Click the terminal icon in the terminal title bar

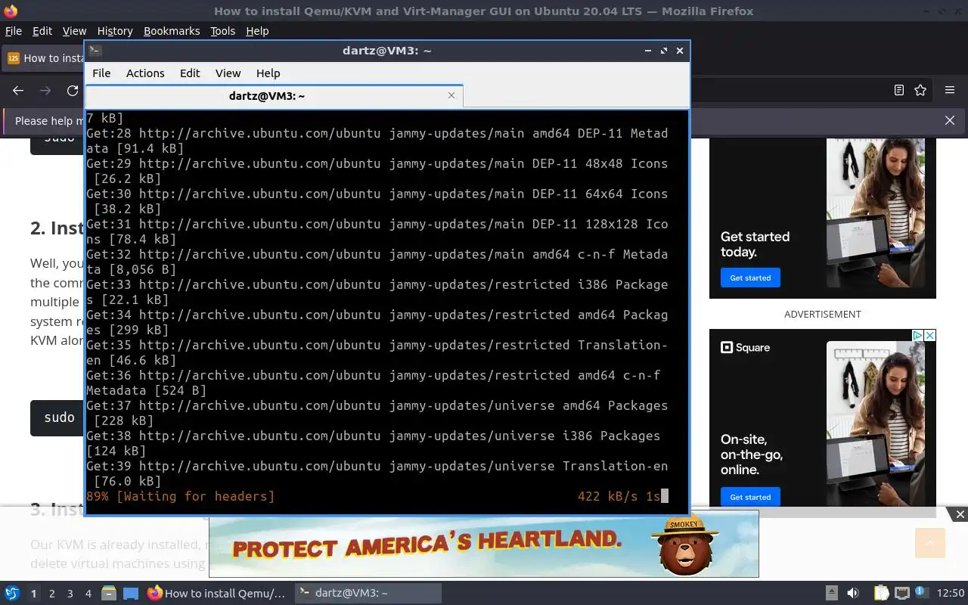pos(95,51)
